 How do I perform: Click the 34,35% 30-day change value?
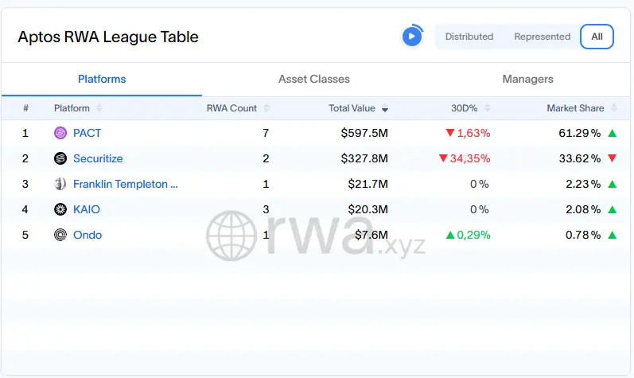470,158
